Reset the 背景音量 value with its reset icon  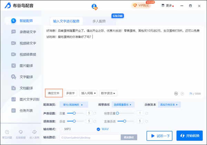(147, 113)
